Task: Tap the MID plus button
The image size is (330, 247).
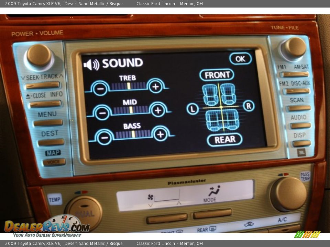Action: (158, 110)
